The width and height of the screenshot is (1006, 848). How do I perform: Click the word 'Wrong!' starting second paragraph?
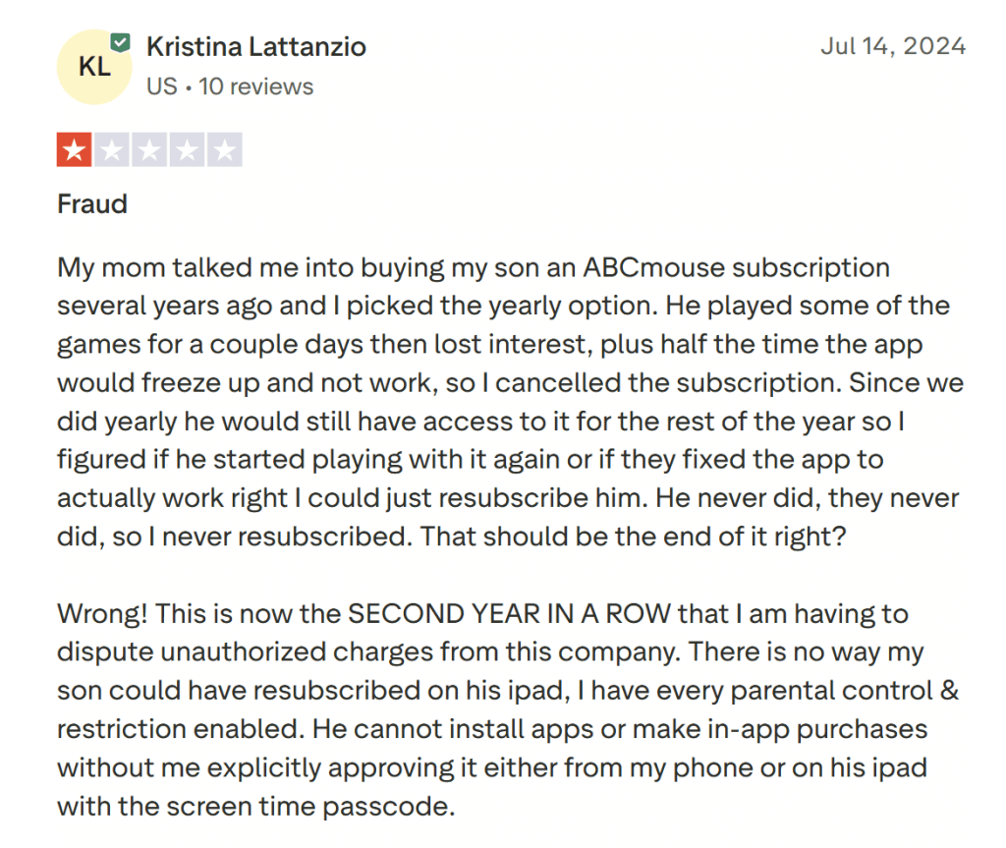tap(100, 613)
